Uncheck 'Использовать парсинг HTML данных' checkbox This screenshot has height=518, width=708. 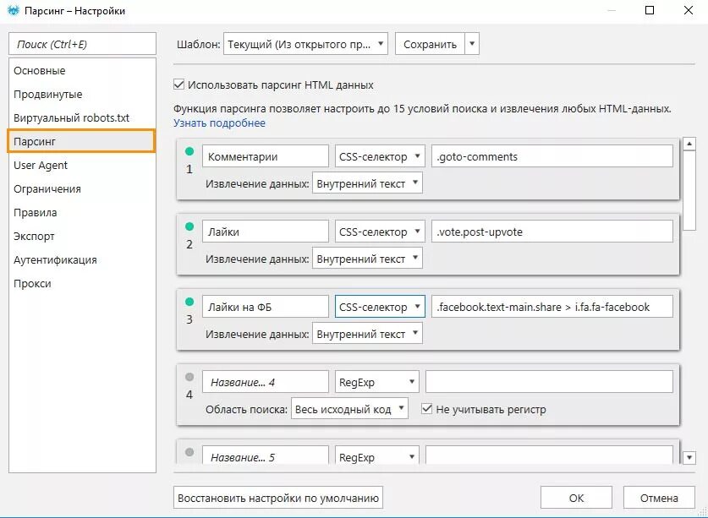(178, 85)
